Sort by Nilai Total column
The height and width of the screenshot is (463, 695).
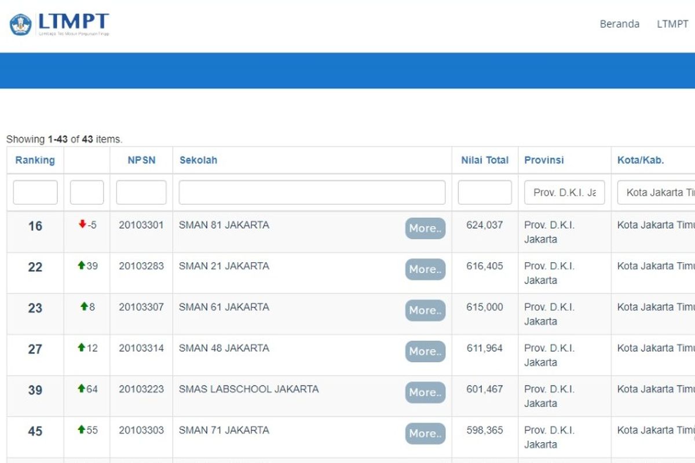click(x=485, y=160)
